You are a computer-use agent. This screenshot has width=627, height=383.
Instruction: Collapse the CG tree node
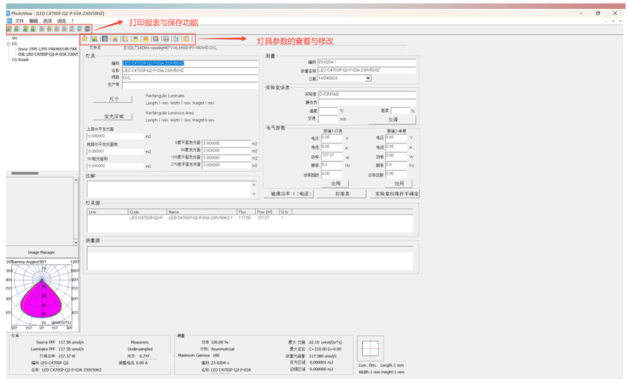[x=8, y=44]
